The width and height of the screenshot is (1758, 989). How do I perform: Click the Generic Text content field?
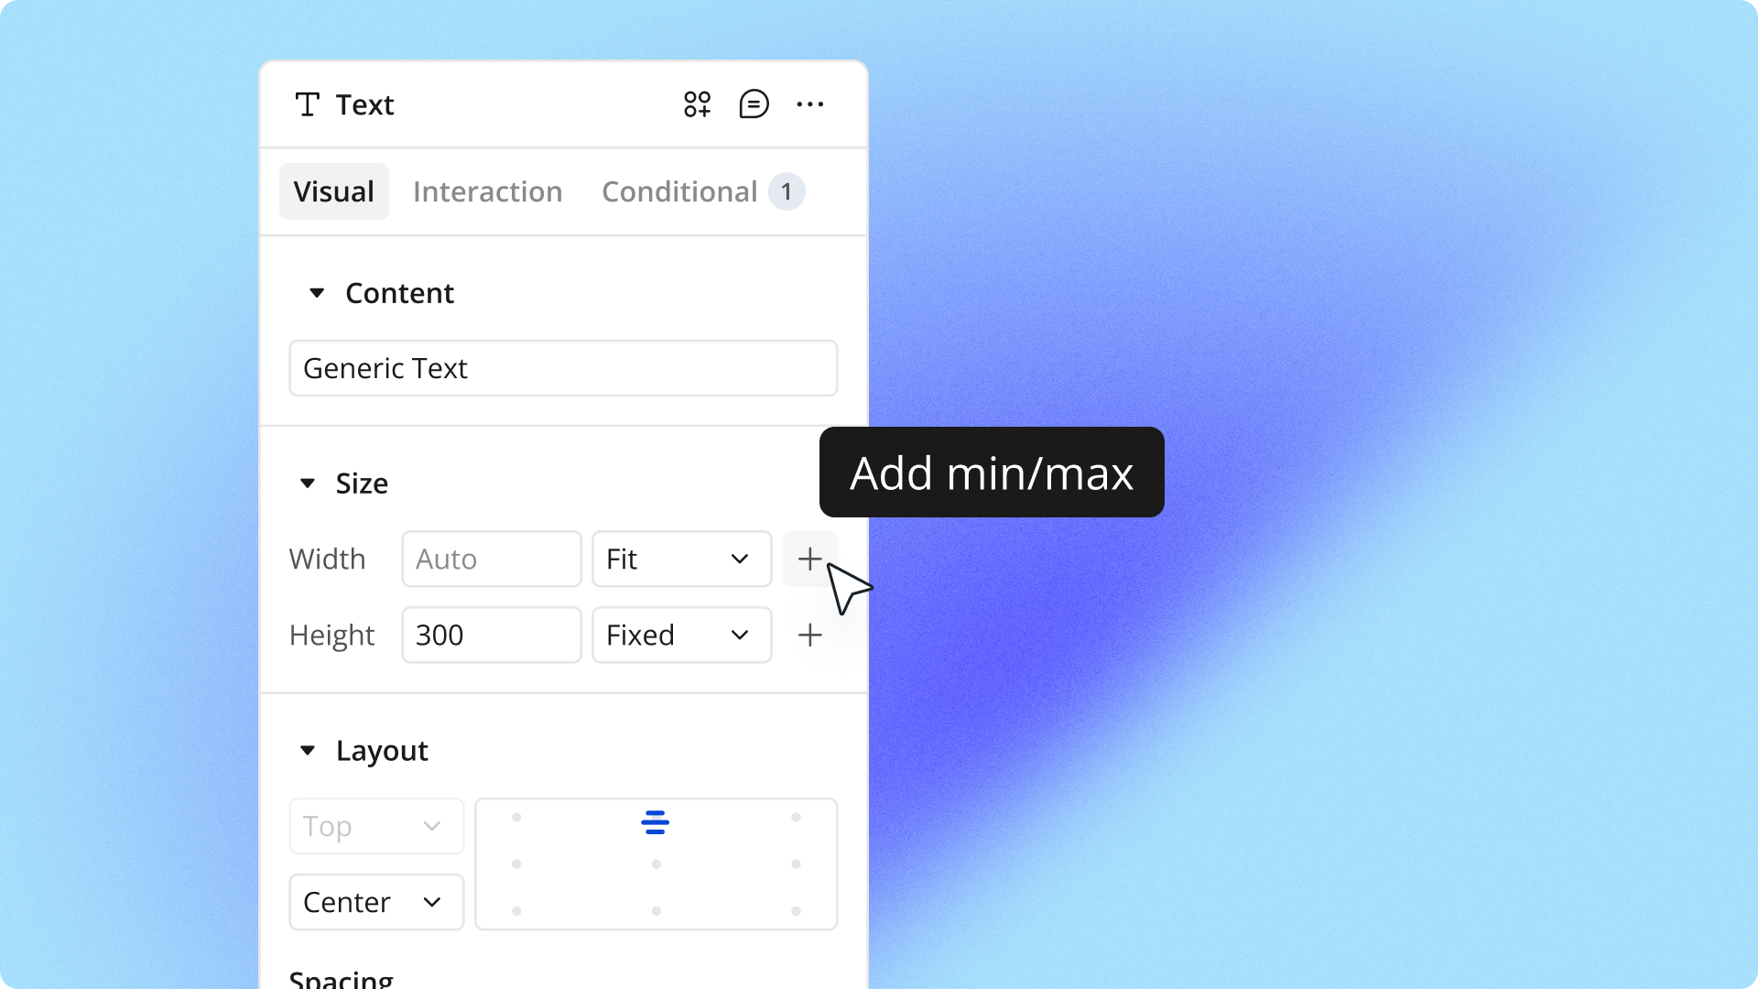coord(563,368)
